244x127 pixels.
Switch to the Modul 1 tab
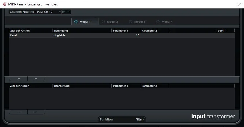click(85, 22)
